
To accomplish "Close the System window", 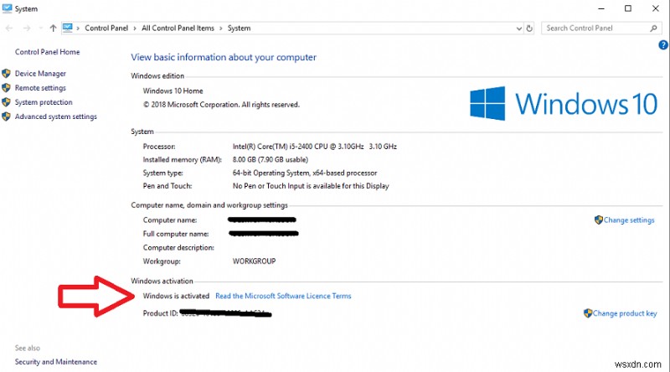I will point(656,8).
